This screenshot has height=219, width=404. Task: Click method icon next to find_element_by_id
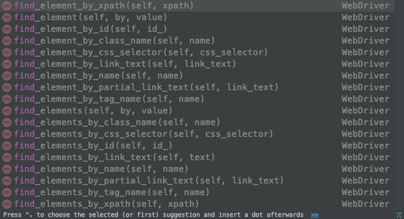(7, 29)
